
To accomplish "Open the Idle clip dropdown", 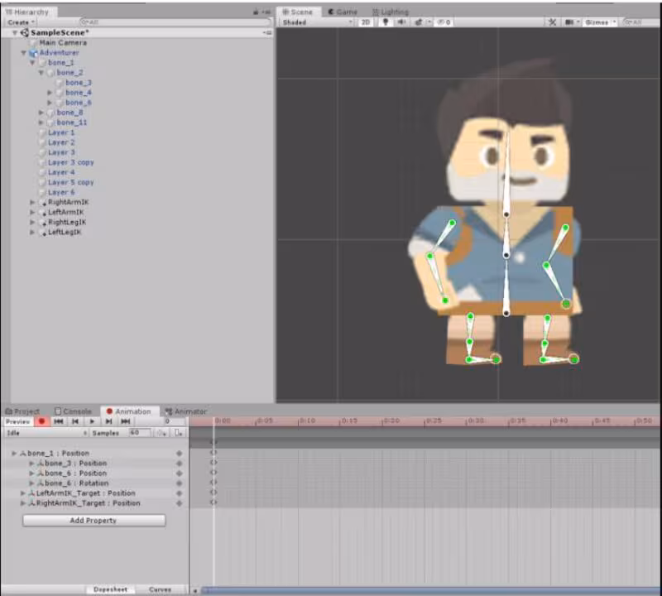I will 46,433.
